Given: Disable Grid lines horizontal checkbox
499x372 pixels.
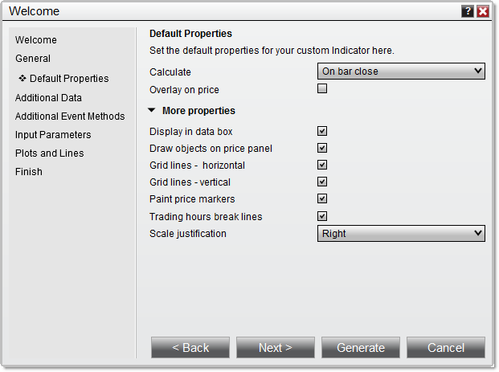Looking at the screenshot, I should pos(322,165).
